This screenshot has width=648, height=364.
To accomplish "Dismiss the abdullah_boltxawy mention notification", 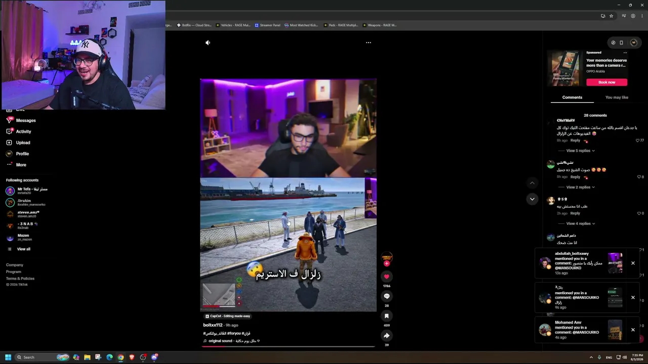I will pos(633,263).
